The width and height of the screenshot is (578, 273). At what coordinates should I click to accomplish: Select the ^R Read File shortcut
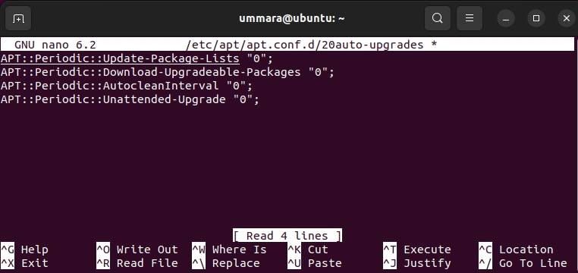137,263
